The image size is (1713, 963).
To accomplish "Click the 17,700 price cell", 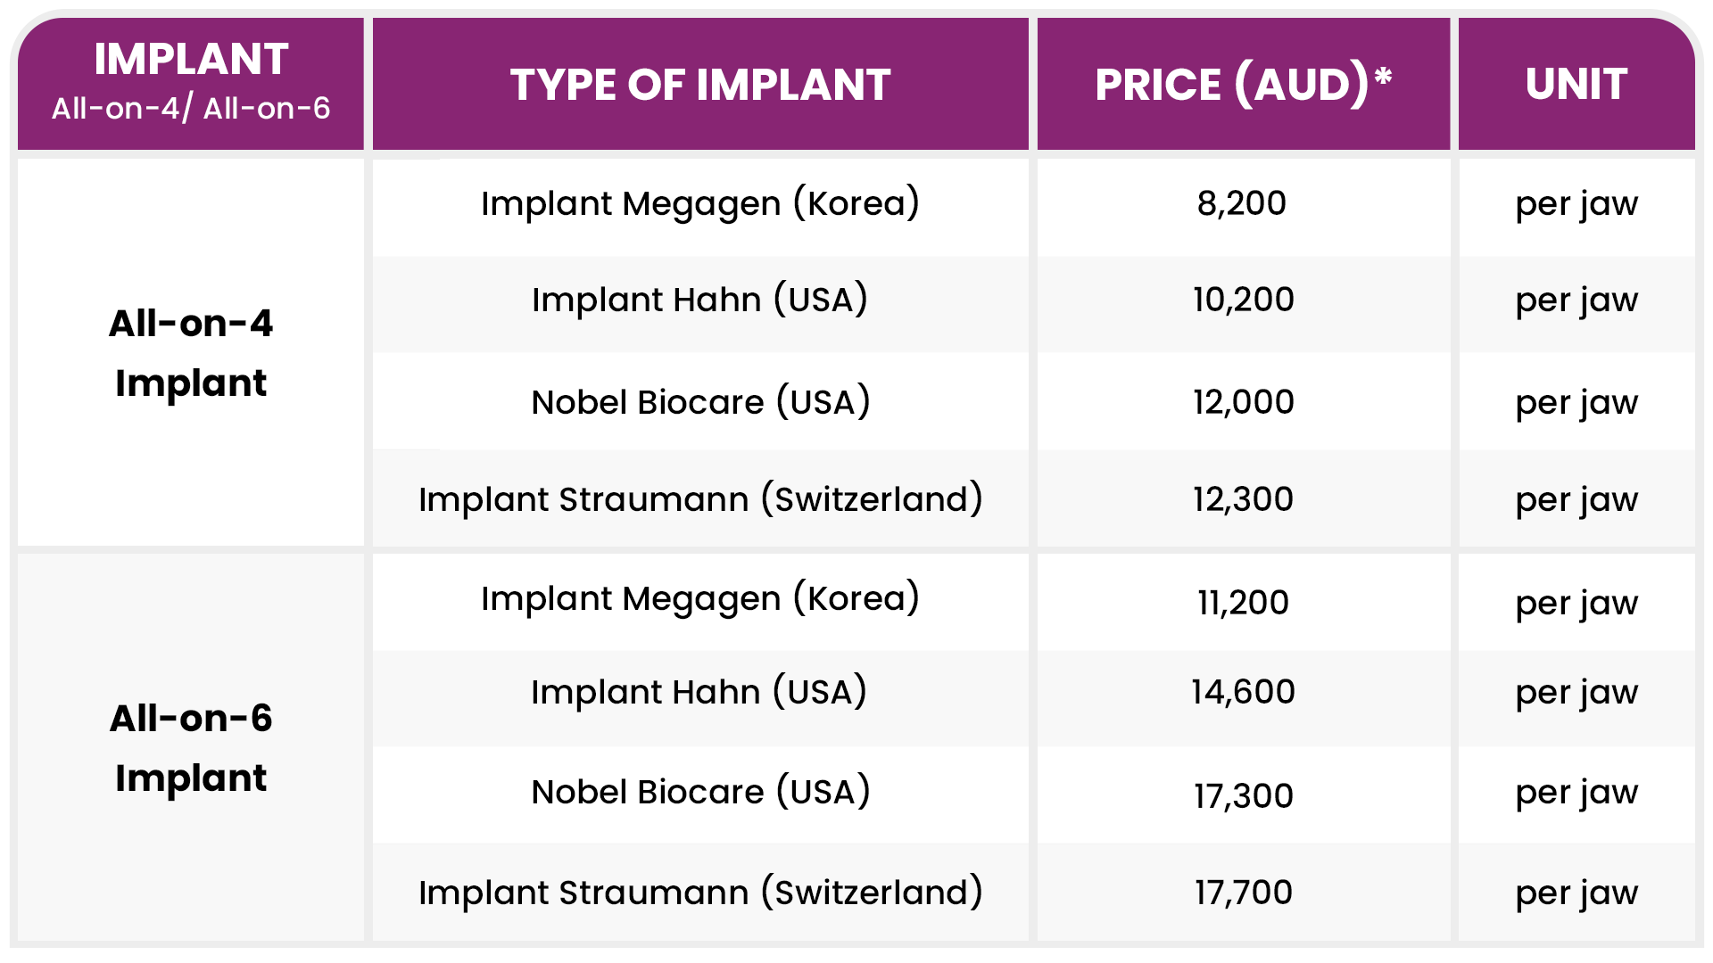I will (x=1243, y=892).
